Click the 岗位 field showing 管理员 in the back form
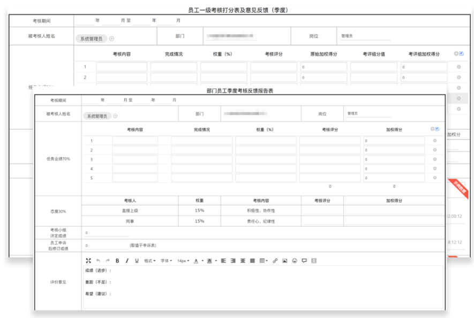Viewport: 474px width, 318px height. coord(365,36)
